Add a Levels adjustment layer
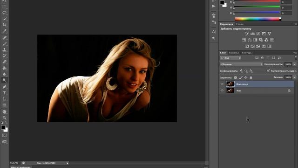Screen dimensions: 298x168 (x=252, y=34)
